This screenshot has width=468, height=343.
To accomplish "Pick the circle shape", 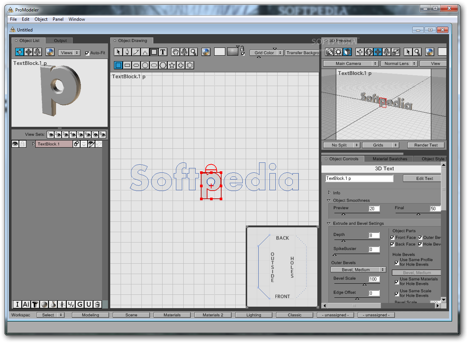I will click(145, 65).
